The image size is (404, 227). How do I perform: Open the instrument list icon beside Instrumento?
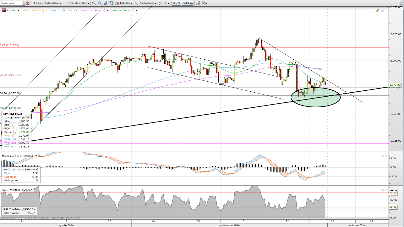tap(23, 3)
